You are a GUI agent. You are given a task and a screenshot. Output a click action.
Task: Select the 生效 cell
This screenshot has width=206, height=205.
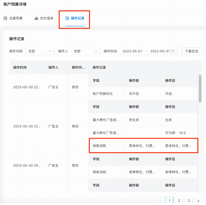(x=179, y=120)
